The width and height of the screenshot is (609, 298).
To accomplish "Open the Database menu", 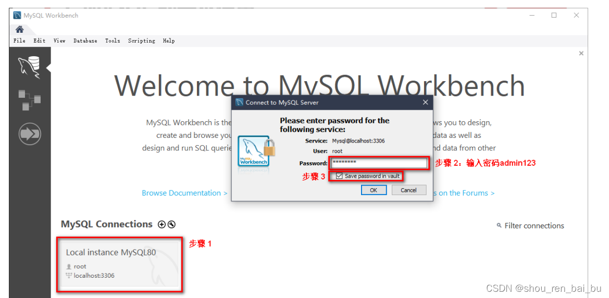I will tap(85, 41).
